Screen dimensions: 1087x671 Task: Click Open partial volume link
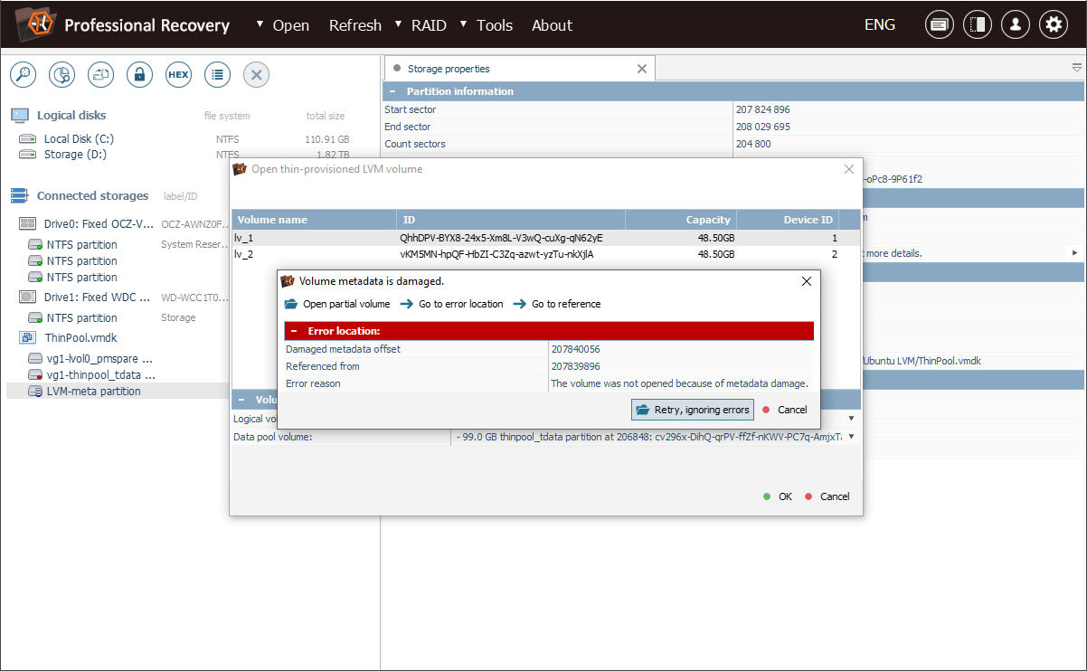click(x=346, y=304)
